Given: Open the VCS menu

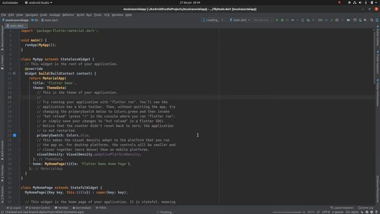Looking at the screenshot, I should pyautogui.click(x=107, y=15).
